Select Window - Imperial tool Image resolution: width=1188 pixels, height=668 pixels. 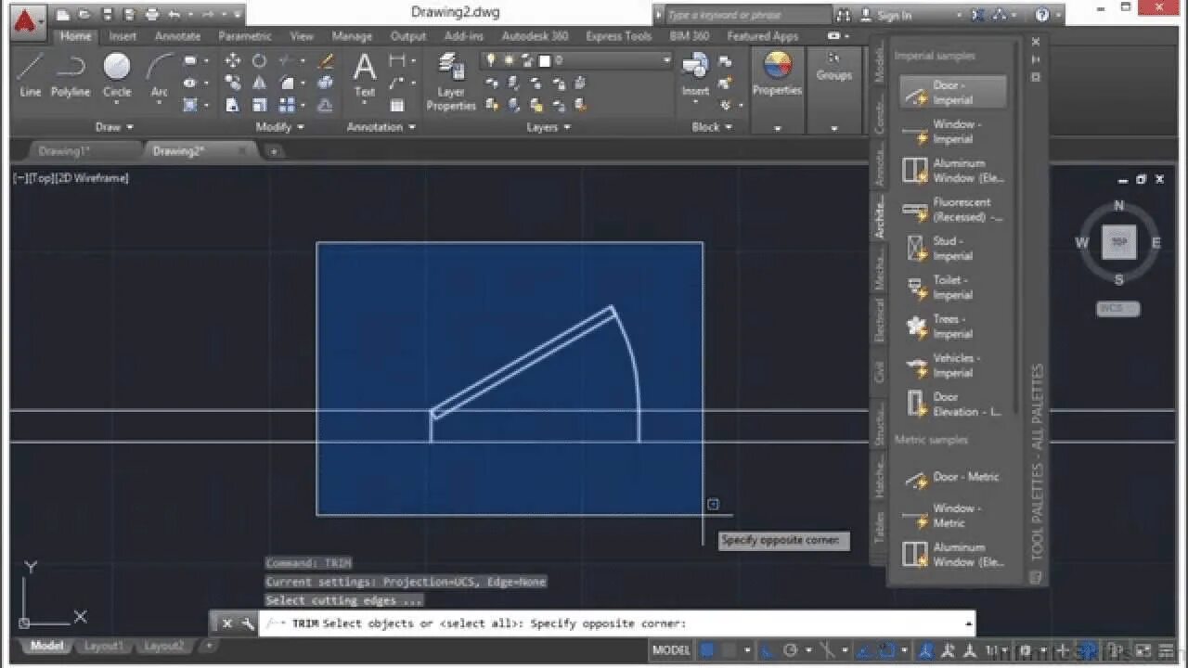pos(953,132)
